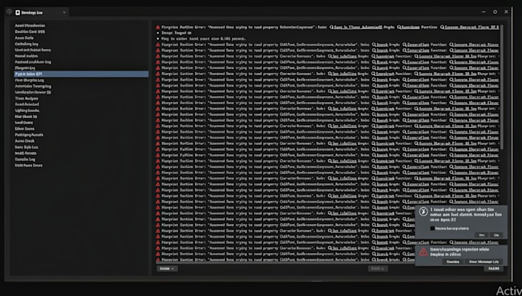522x296 pixels.
Task: Click the red error icon on the topmost log row
Action: point(158,28)
